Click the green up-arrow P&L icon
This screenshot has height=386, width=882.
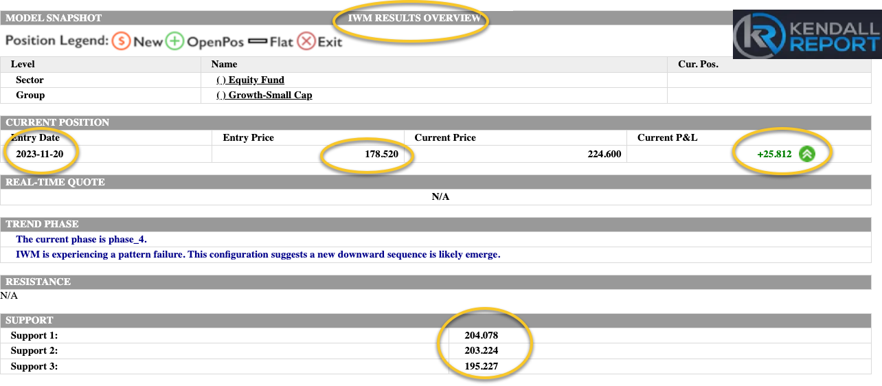[x=807, y=154]
